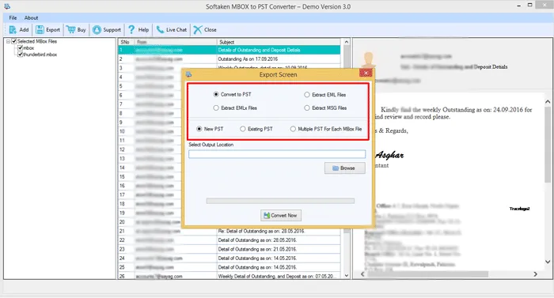Click the Export floppy disk icon

click(x=40, y=30)
